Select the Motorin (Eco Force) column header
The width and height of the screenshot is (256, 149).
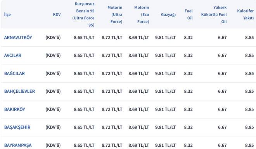[142, 14]
